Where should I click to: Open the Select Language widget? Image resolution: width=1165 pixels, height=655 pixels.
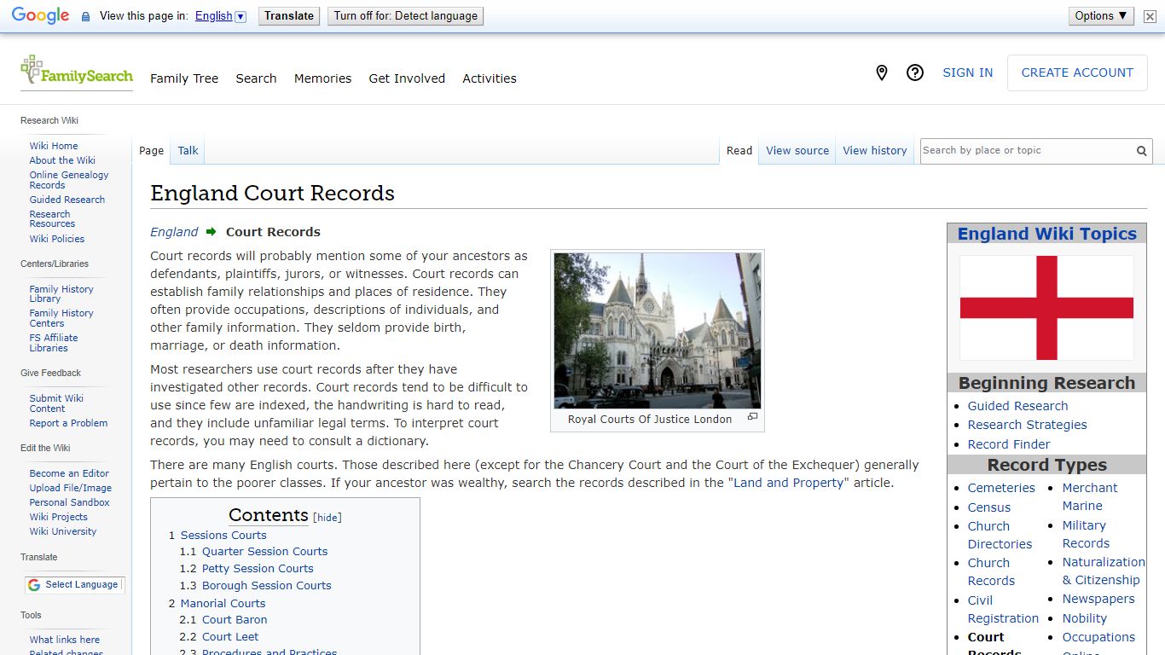pyautogui.click(x=74, y=585)
